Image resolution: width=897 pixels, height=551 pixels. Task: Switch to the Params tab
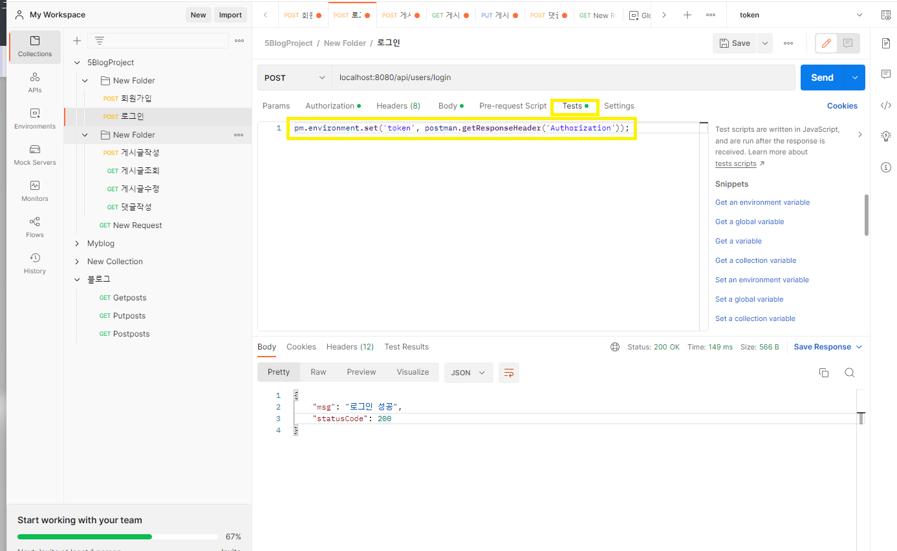click(x=276, y=106)
